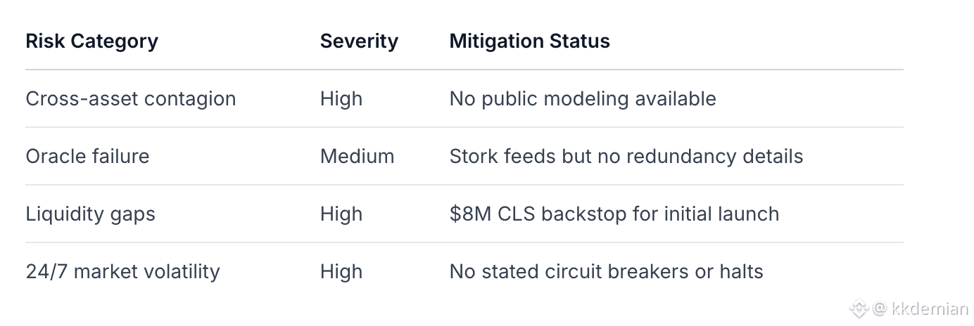Click the No public modeling available text
This screenshot has width=974, height=326.
tap(582, 98)
